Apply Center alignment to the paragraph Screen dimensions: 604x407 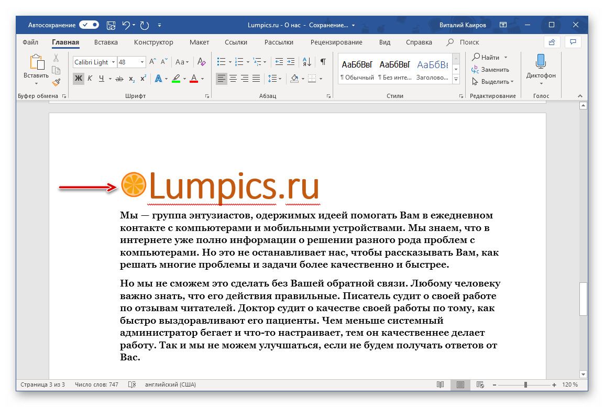click(x=233, y=79)
